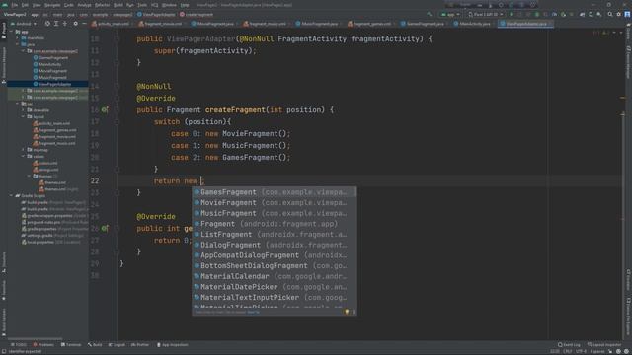Collapse the layout folder

[x=24, y=116]
